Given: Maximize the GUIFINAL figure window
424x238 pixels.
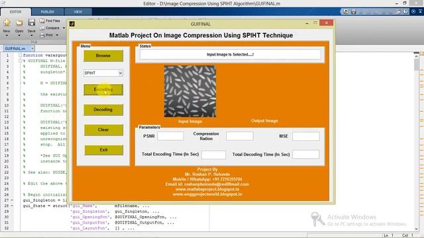Looking at the screenshot, I should click(x=315, y=23).
